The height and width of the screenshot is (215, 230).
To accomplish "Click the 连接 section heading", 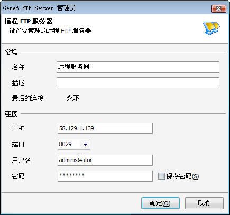I will 11,114.
